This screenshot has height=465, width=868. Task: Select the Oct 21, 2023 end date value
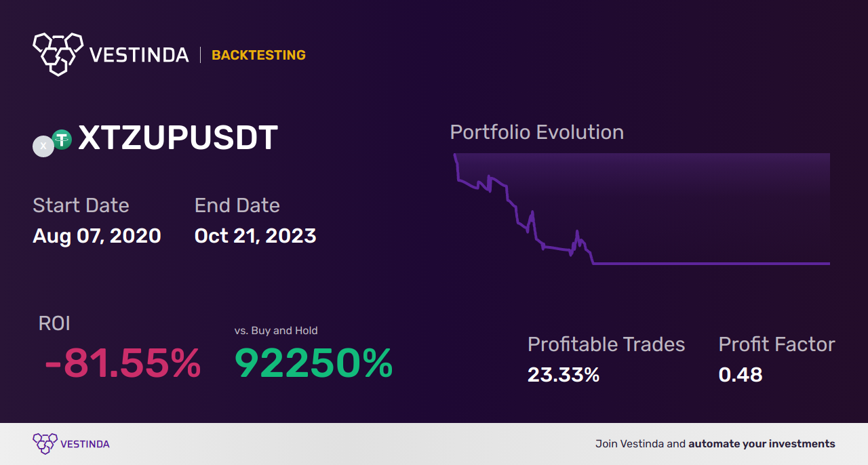coord(255,236)
